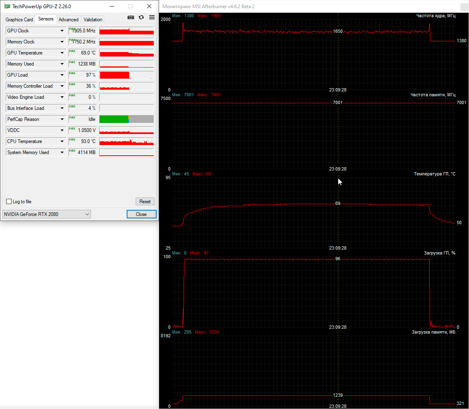Click the 1650 marker on core clock graph
Viewport: 469px width, 409px height.
coord(338,32)
